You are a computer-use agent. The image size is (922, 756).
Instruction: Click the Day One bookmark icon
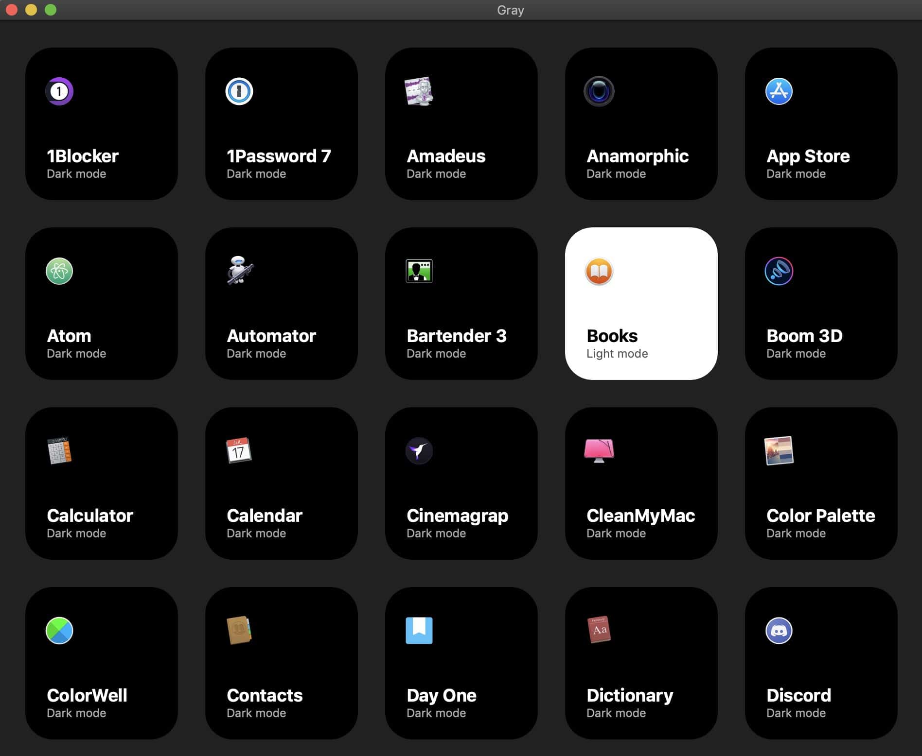[x=419, y=631]
